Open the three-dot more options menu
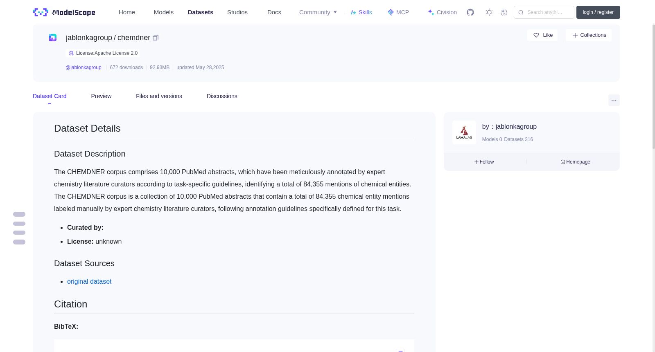 pyautogui.click(x=614, y=100)
